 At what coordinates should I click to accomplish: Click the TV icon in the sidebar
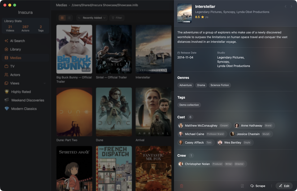coord(6,66)
